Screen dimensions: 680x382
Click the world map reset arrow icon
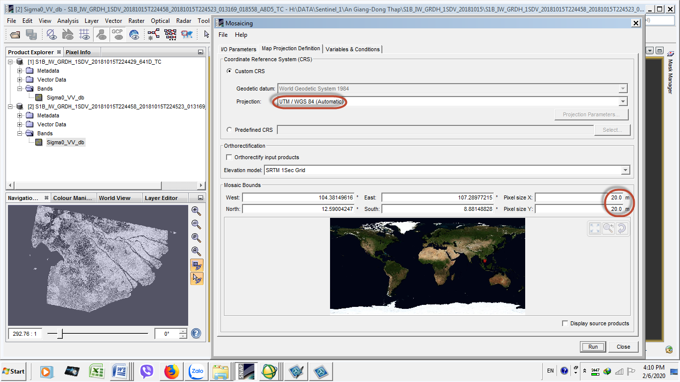coord(621,228)
